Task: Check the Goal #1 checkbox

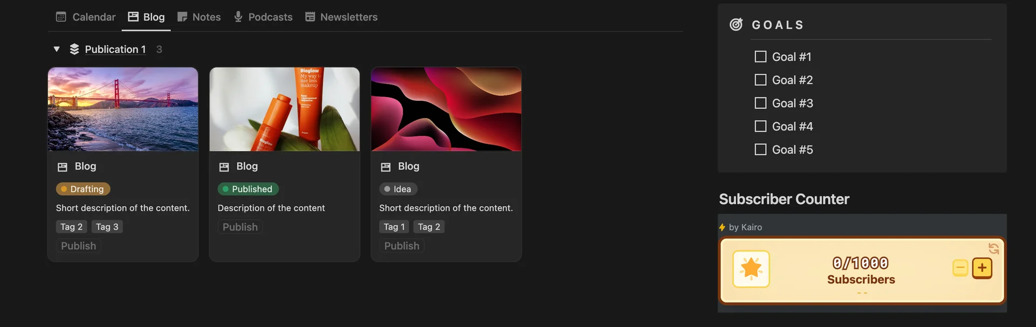Action: (760, 57)
